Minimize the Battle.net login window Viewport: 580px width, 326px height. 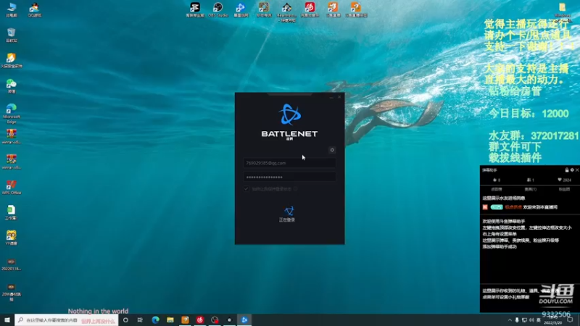pos(331,97)
